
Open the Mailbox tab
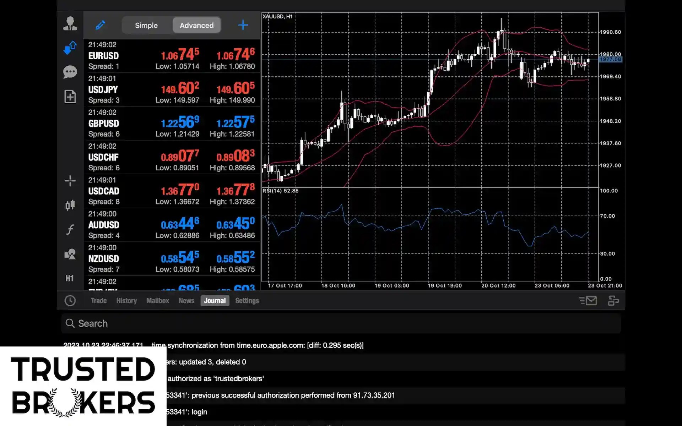(157, 301)
